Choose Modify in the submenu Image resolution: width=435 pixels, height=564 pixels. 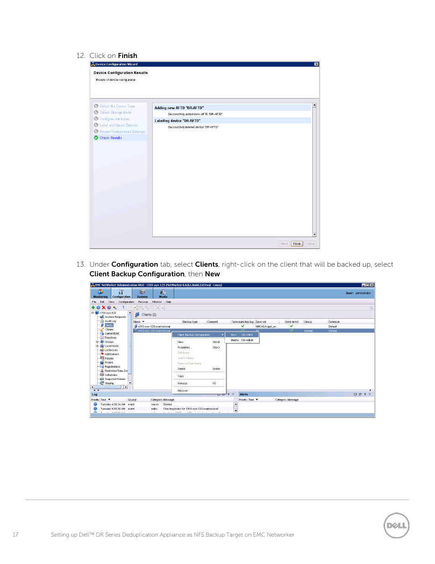tap(242, 340)
